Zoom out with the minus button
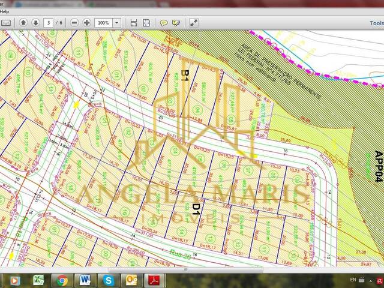The height and width of the screenshot is (288, 384). (74, 23)
